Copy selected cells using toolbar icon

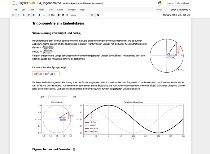29,15
